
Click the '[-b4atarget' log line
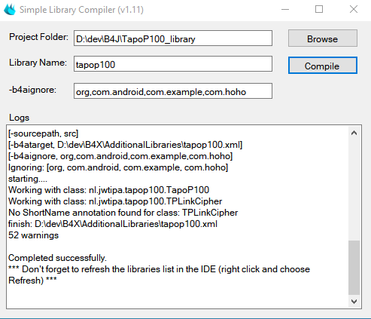pos(125,145)
